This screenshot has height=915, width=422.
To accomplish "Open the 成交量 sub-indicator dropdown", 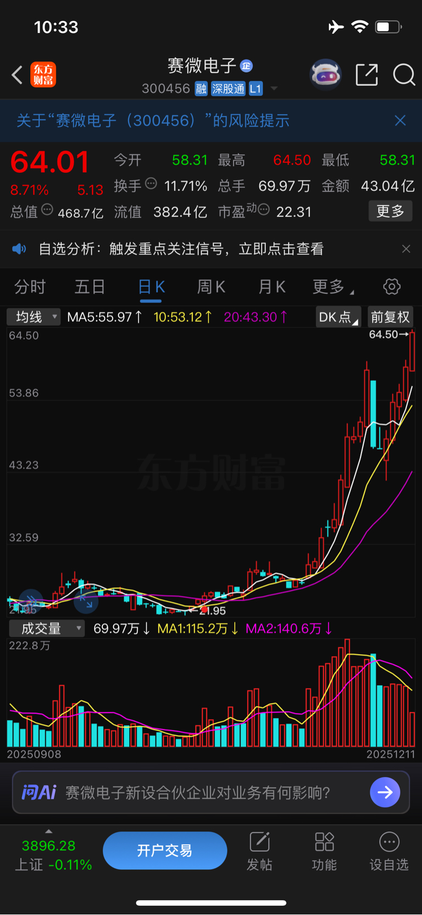I will (x=47, y=628).
